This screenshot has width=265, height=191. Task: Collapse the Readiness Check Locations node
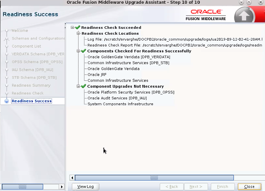click(x=78, y=33)
